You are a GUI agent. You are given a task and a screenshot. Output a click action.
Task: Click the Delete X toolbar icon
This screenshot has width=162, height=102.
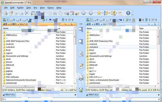27,13
